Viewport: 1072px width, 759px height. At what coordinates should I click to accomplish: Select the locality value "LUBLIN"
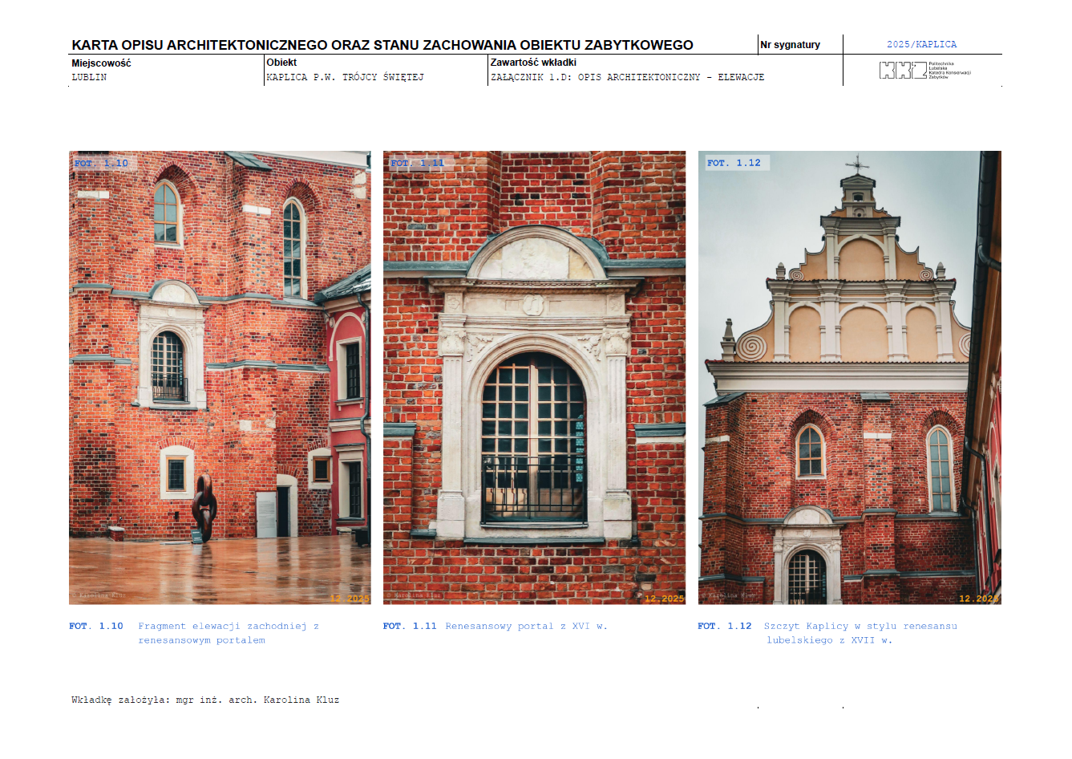point(89,77)
